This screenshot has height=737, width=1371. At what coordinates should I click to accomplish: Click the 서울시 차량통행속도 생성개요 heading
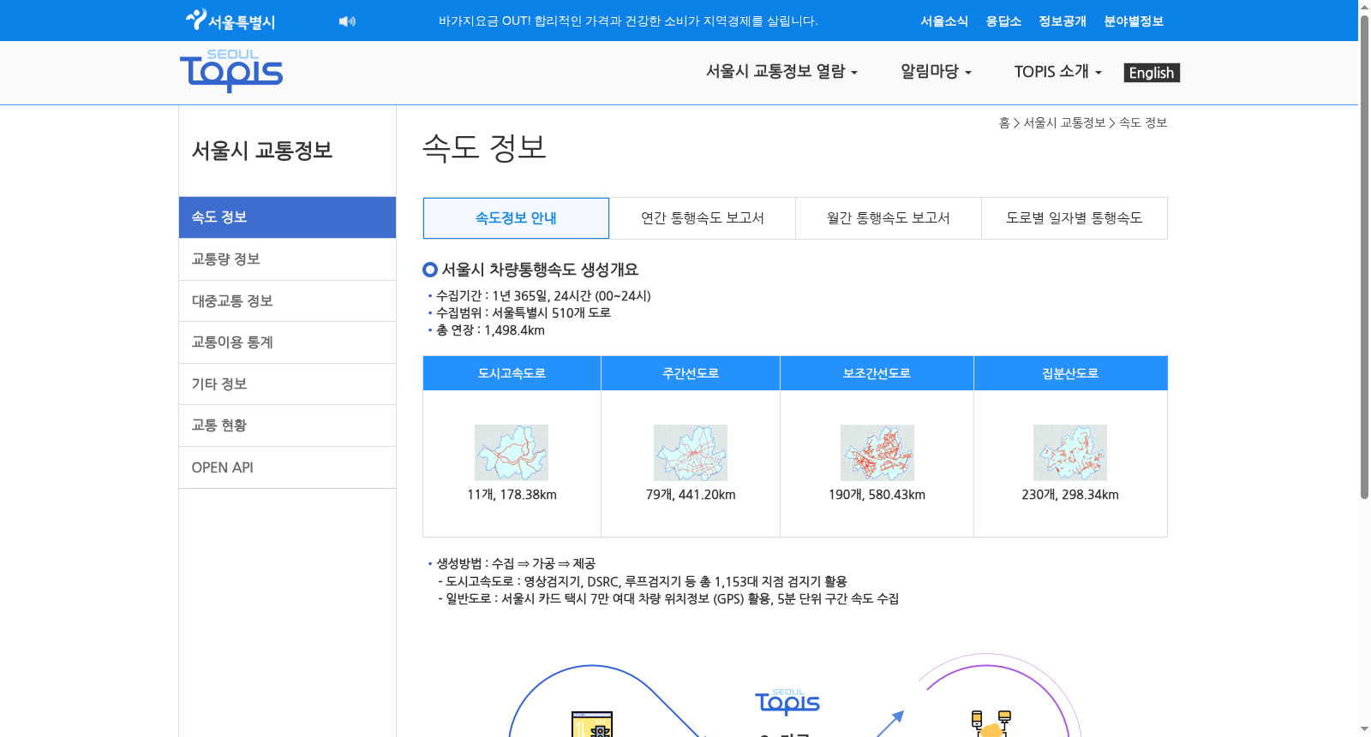coord(540,270)
